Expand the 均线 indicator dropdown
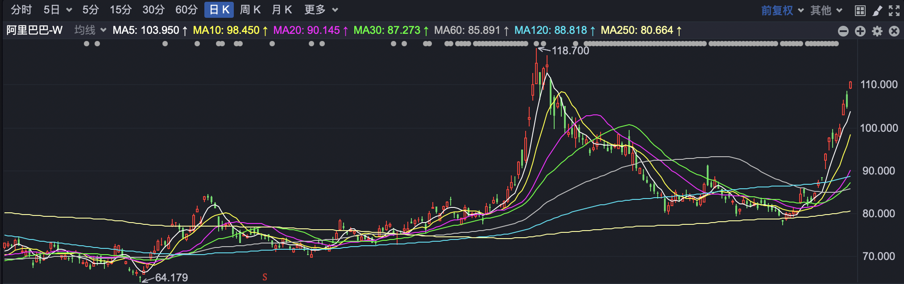 tap(91, 30)
